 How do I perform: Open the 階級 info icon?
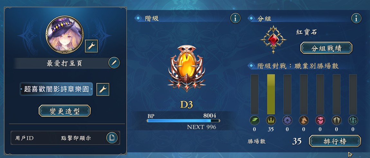tap(235, 18)
